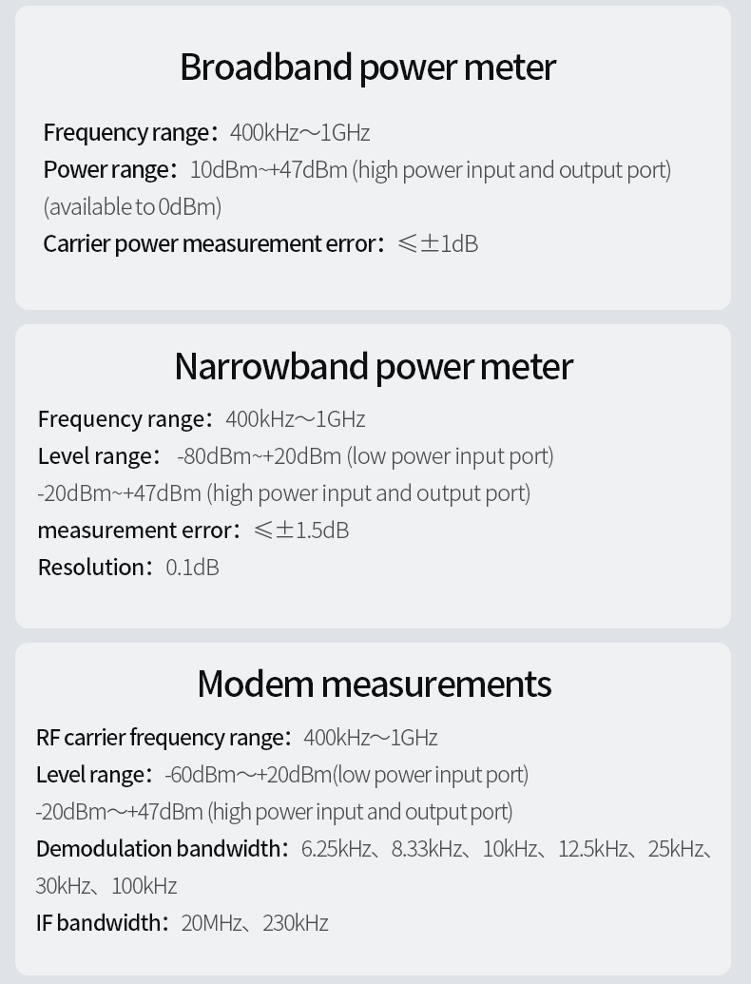Viewport: 751px width, 984px height.
Task: Click the Power range label
Action: click(107, 170)
